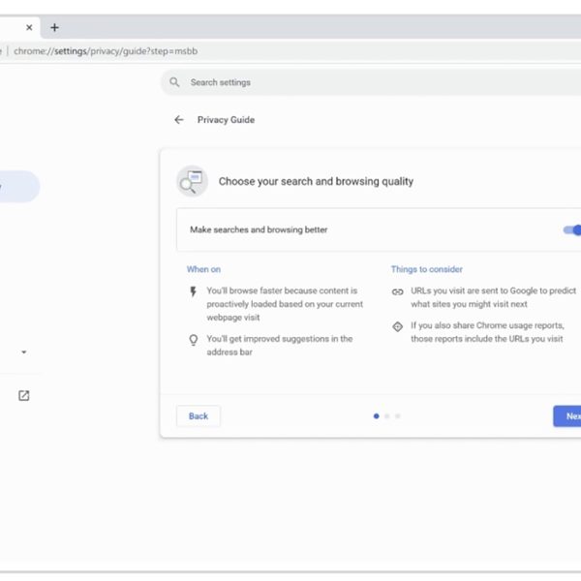Jump to the third step indicator dot
This screenshot has height=581, width=581.
click(397, 416)
